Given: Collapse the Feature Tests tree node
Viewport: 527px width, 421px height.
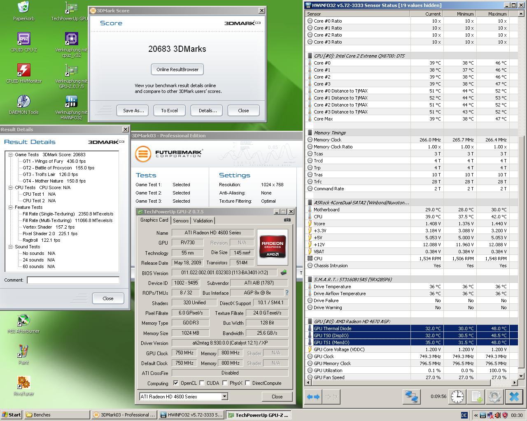Looking at the screenshot, I should click(10, 207).
